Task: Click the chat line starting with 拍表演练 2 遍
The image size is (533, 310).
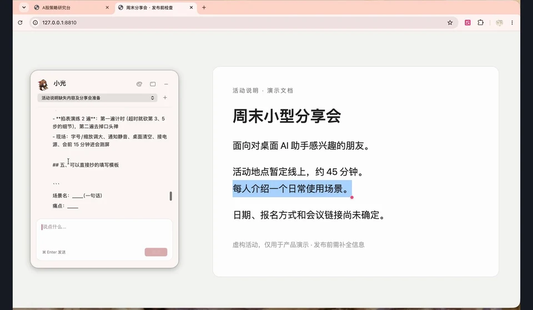Action: (109, 123)
